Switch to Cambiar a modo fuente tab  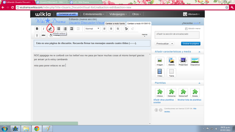click(115, 24)
